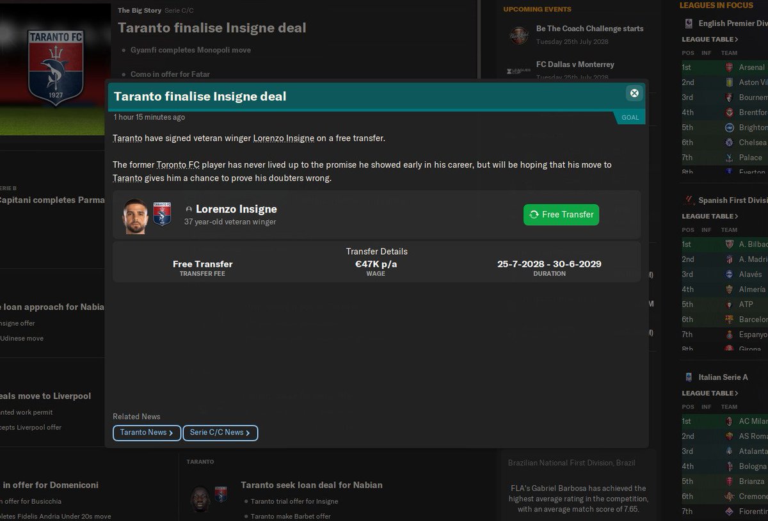Click the AC Milan club badge

729,421
